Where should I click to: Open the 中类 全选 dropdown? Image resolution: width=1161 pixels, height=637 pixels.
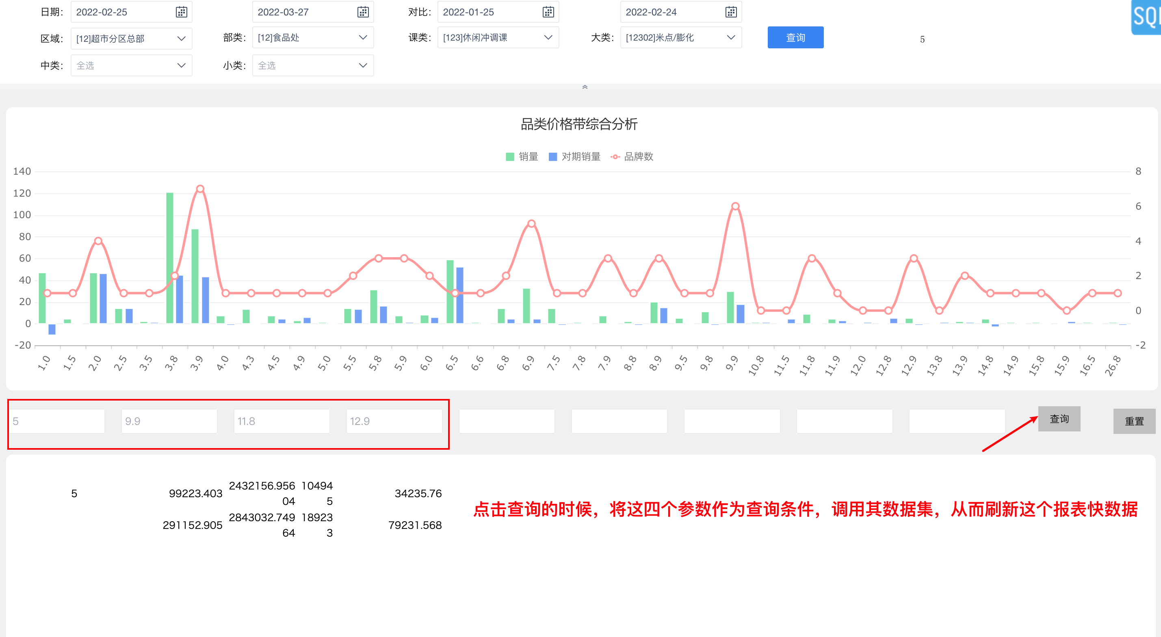pyautogui.click(x=132, y=65)
